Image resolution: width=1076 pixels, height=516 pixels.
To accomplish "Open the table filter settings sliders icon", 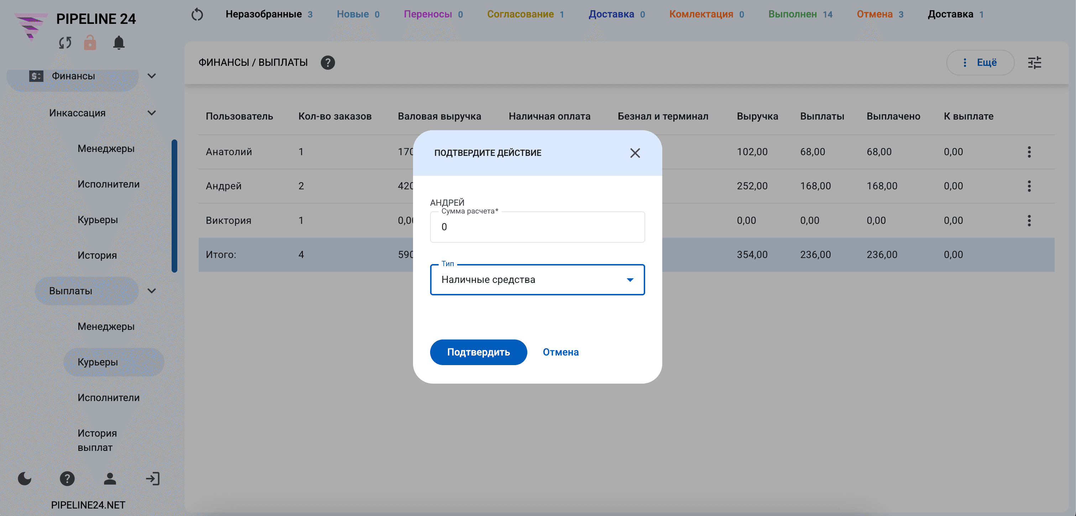I will (1034, 63).
